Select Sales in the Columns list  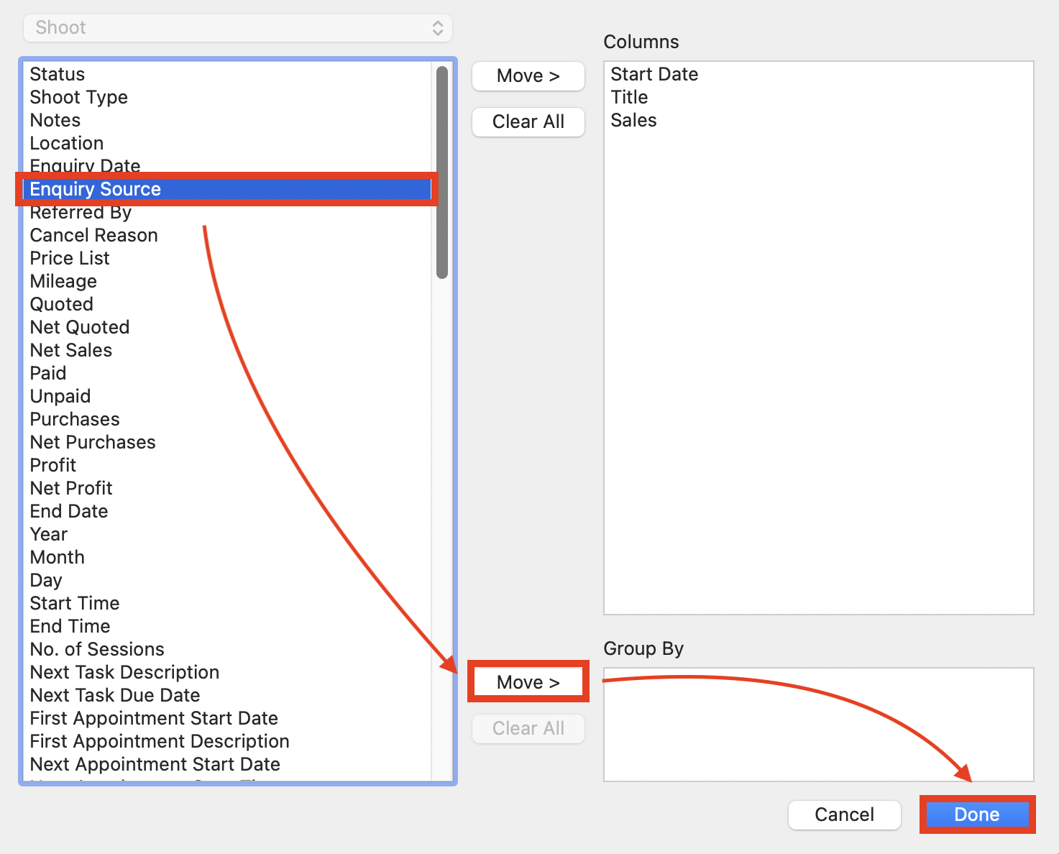pos(633,120)
